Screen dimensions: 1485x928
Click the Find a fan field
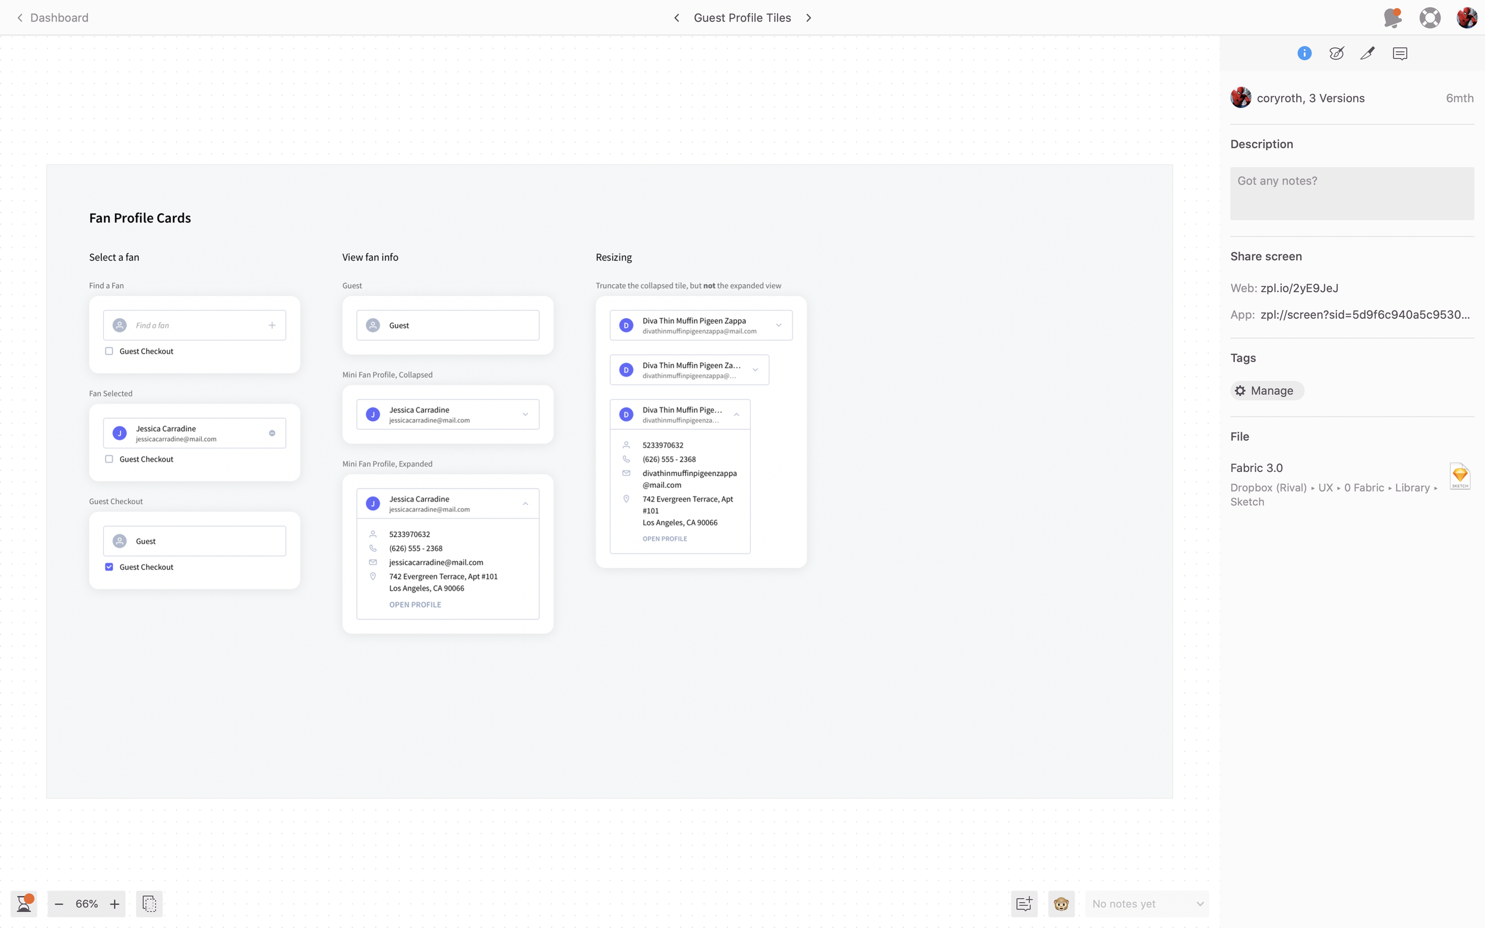click(x=195, y=325)
